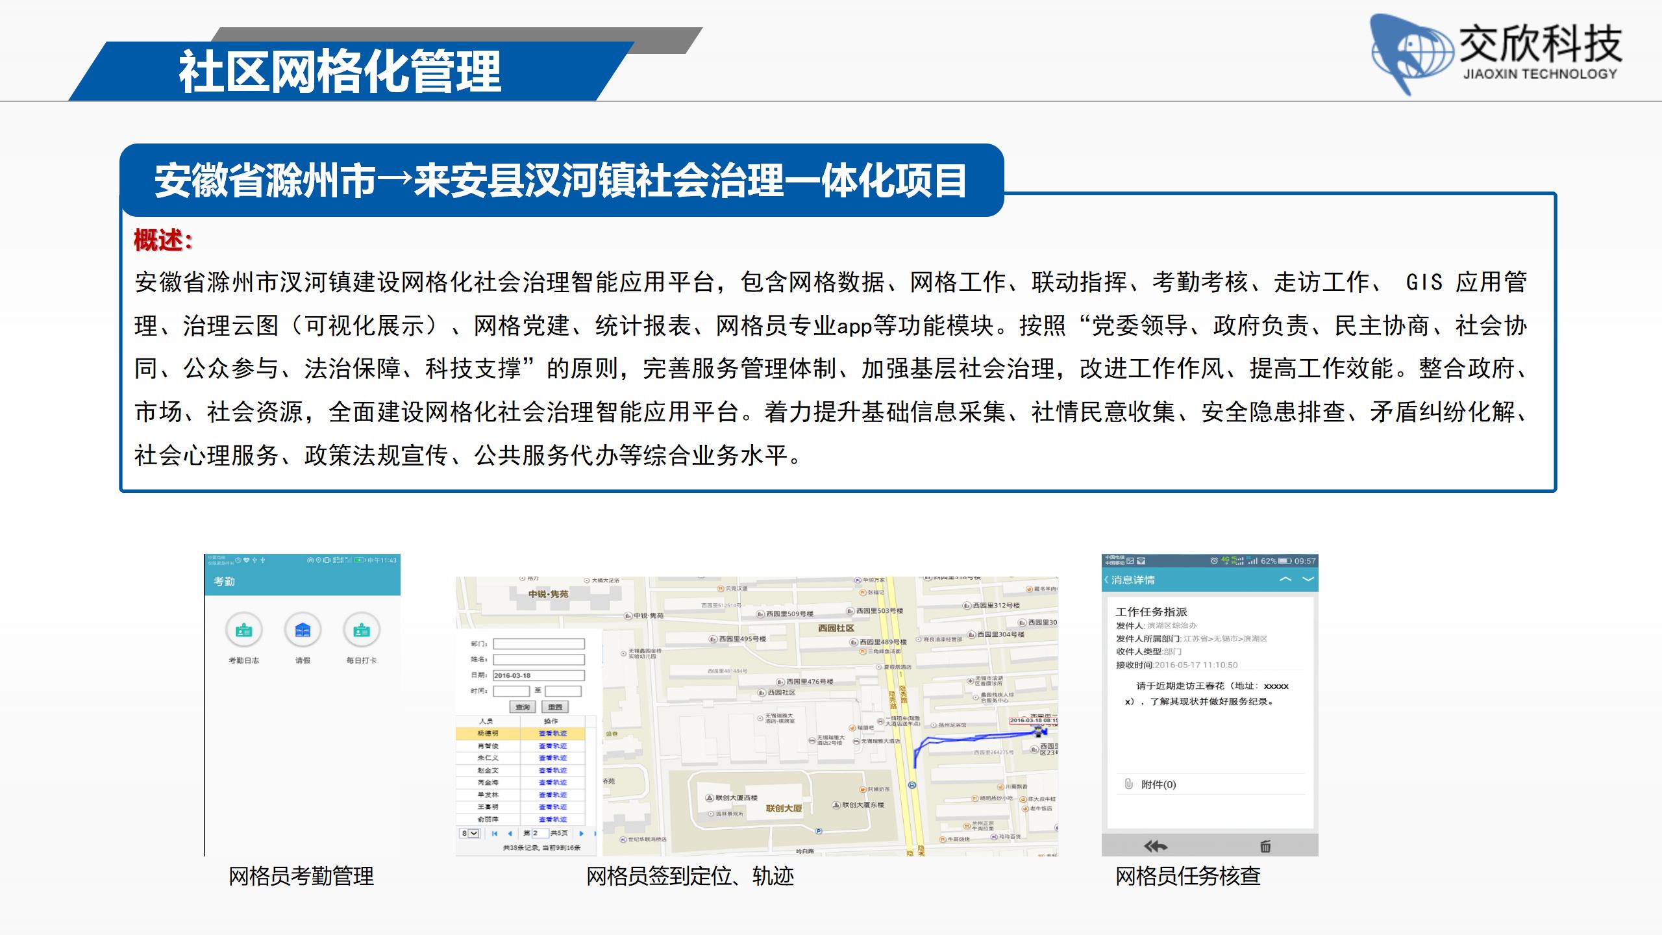View trajectory link for 杨德明
The height and width of the screenshot is (935, 1662).
pos(552,734)
